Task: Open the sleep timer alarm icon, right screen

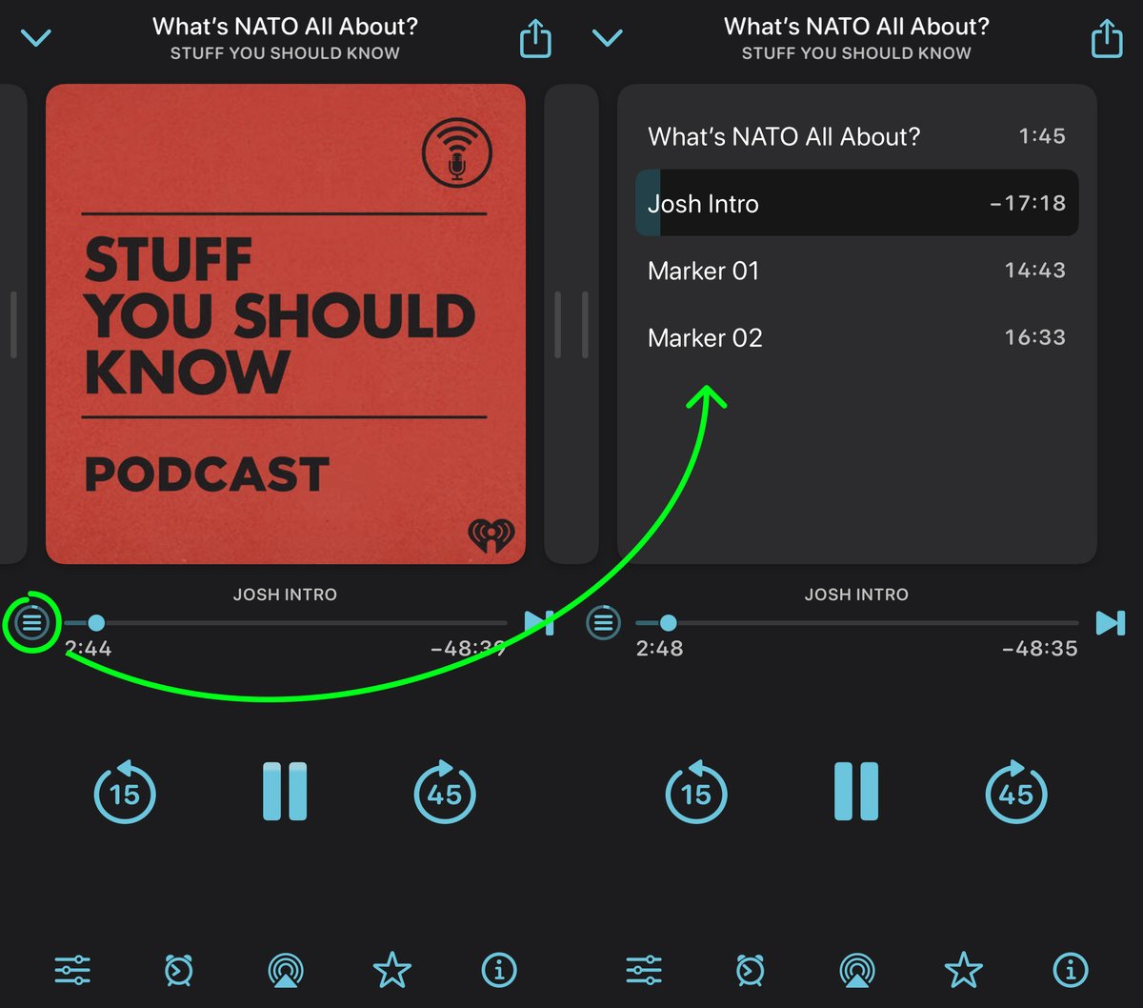Action: (x=750, y=970)
